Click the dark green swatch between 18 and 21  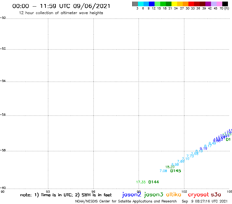(169, 4)
